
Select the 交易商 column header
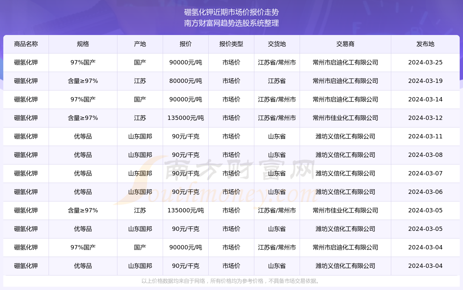point(345,44)
